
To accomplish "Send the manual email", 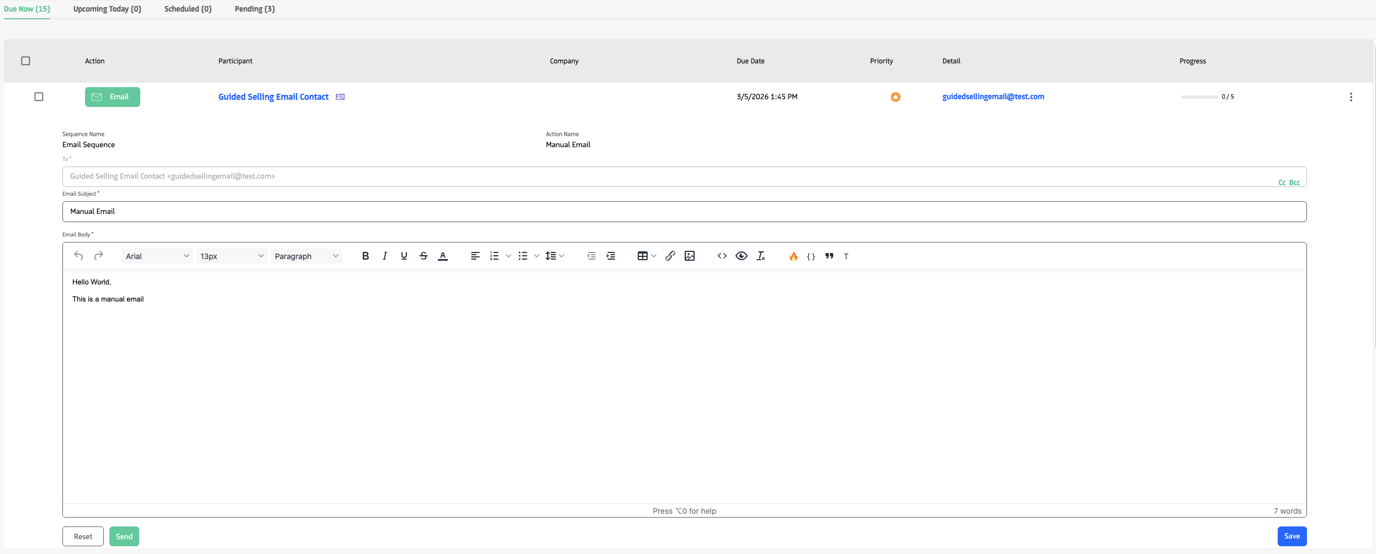I will [x=124, y=536].
